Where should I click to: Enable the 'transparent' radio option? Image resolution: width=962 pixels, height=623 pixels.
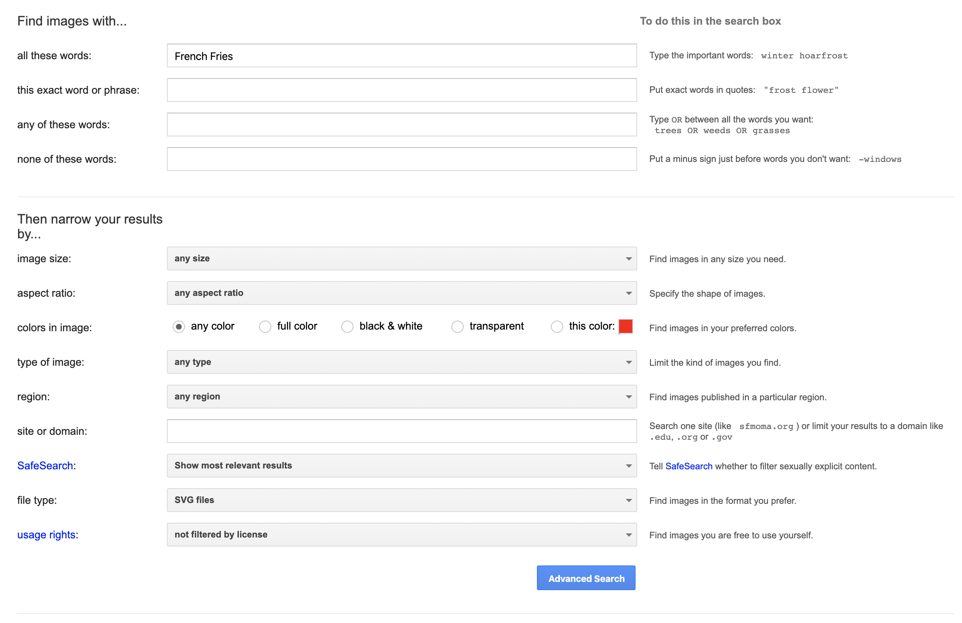457,327
